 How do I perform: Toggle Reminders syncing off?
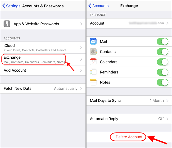(162, 72)
